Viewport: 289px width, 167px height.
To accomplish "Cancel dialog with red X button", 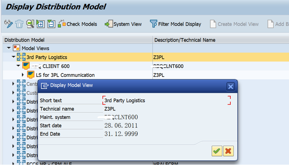I will [228, 151].
